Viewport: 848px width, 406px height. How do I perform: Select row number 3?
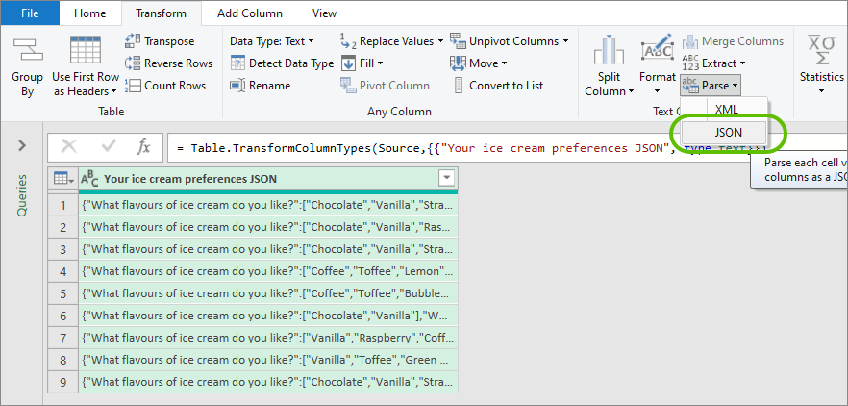point(63,249)
